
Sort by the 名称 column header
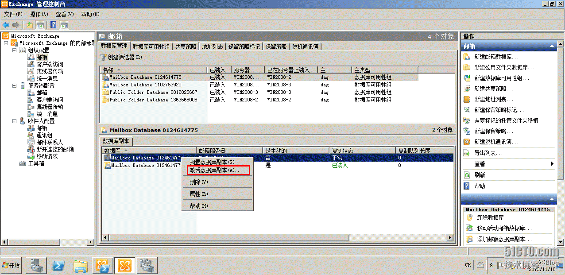point(154,70)
